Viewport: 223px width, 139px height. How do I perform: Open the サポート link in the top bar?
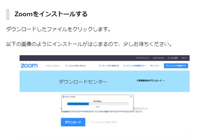tap(185, 58)
